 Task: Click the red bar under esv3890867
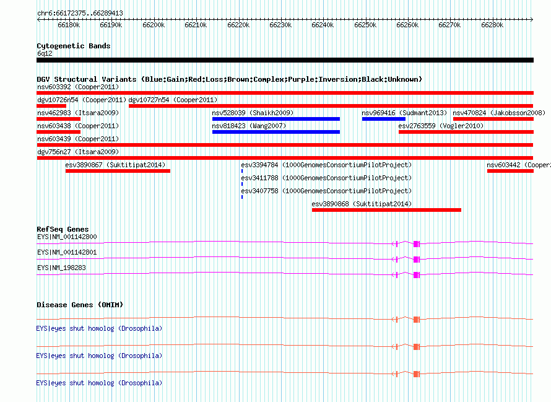coord(118,171)
